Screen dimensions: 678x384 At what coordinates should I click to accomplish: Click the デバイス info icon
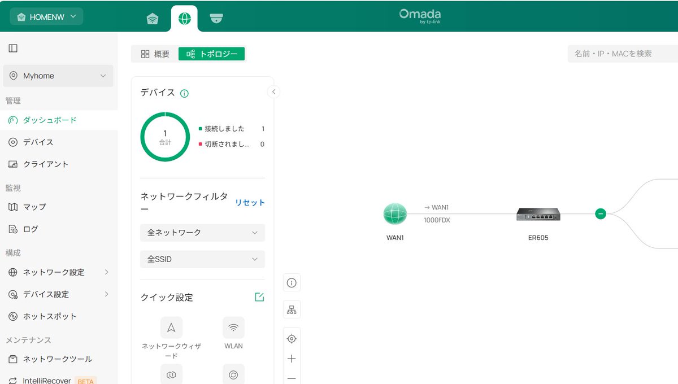coord(184,94)
